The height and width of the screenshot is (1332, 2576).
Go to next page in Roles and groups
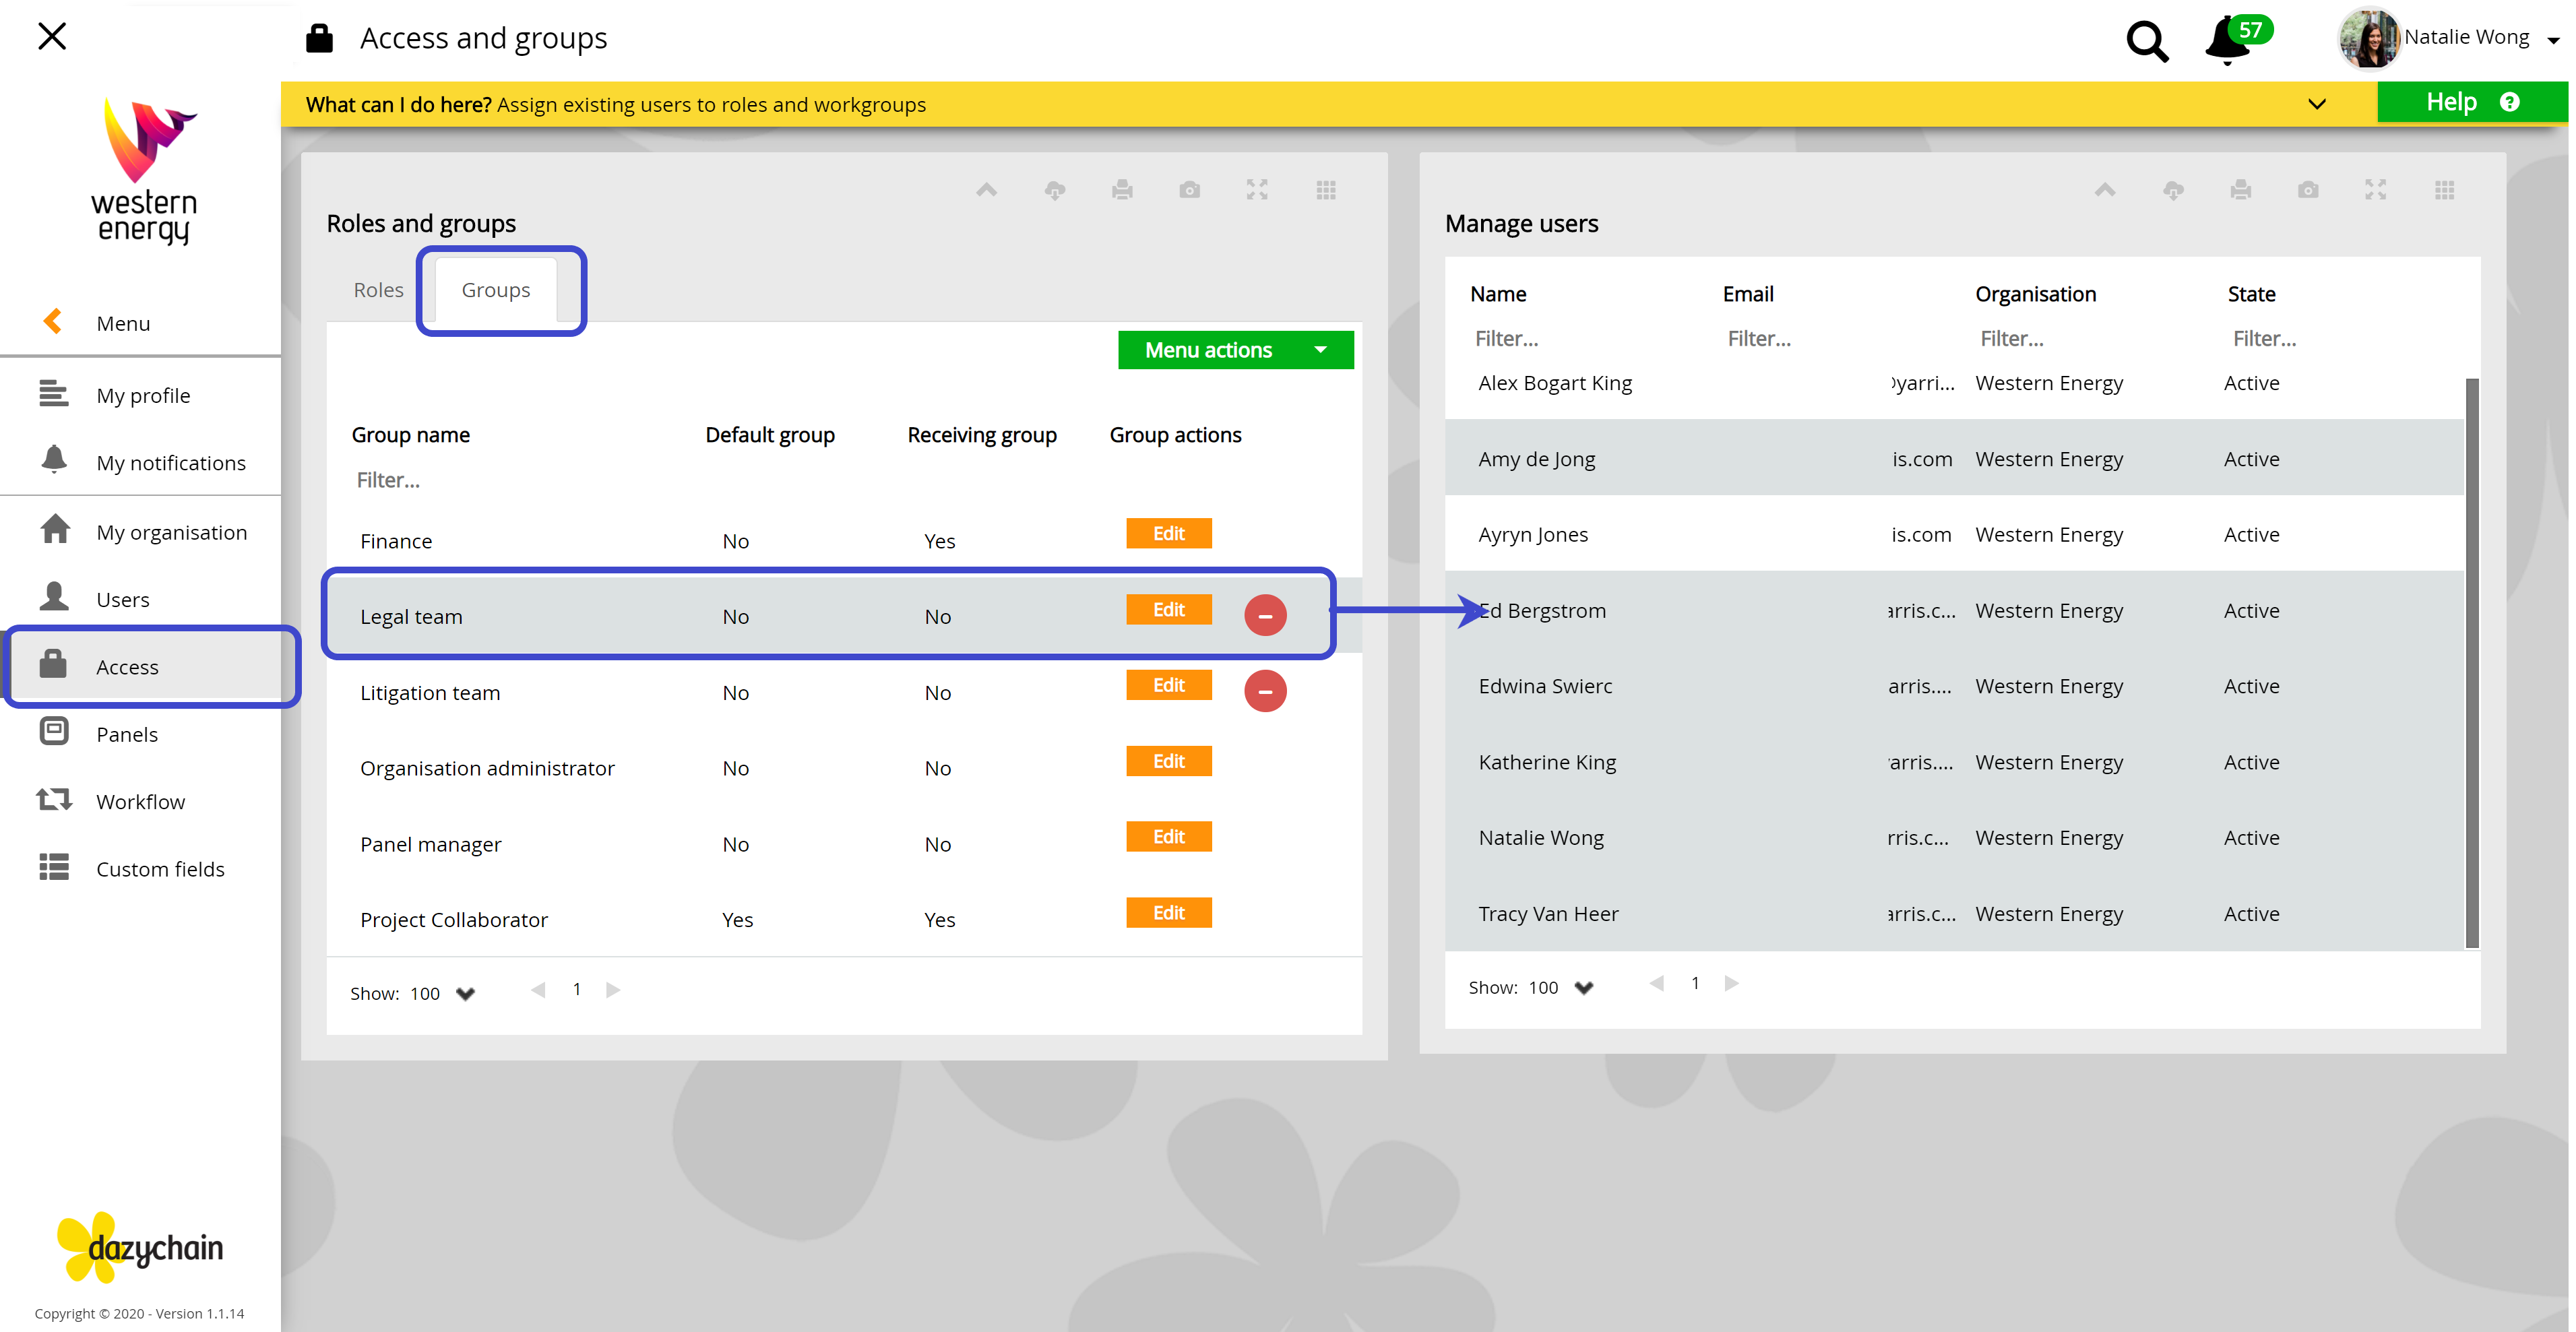pos(613,989)
